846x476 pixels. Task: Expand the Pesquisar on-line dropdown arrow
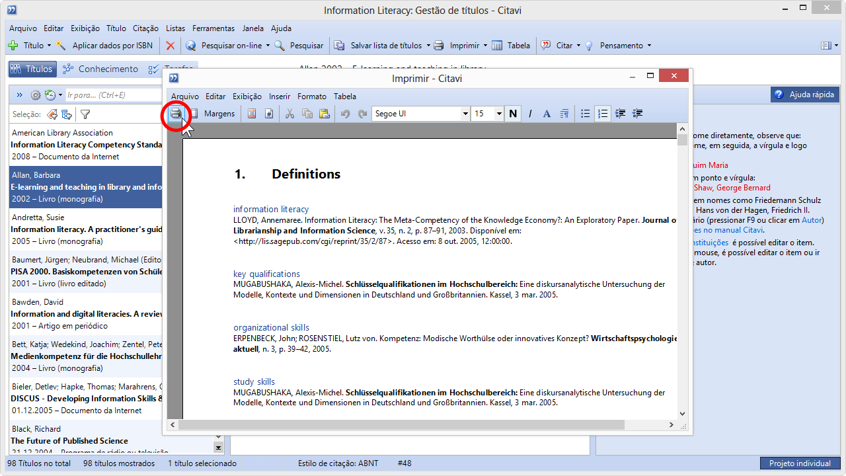coord(268,46)
